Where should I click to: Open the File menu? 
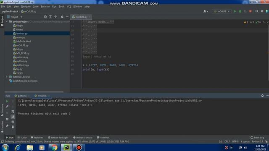coord(3,7)
